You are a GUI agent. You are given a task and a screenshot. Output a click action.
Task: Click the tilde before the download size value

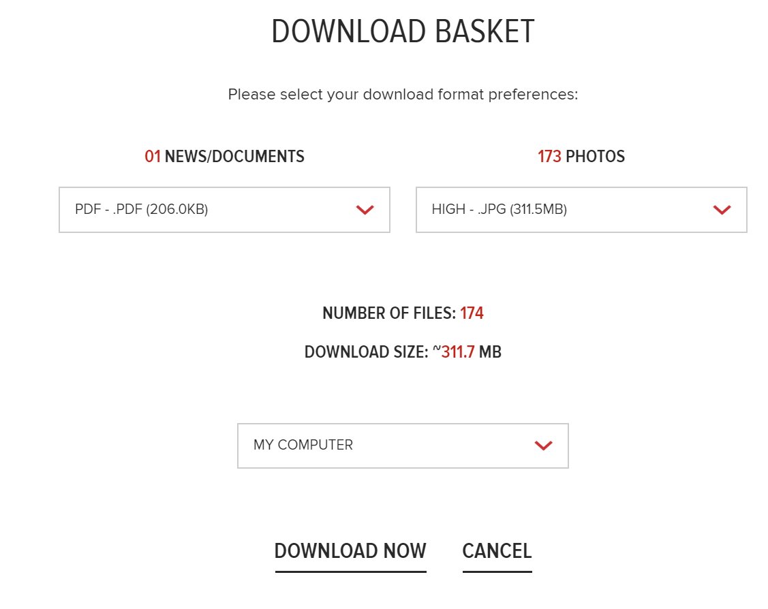(x=437, y=351)
